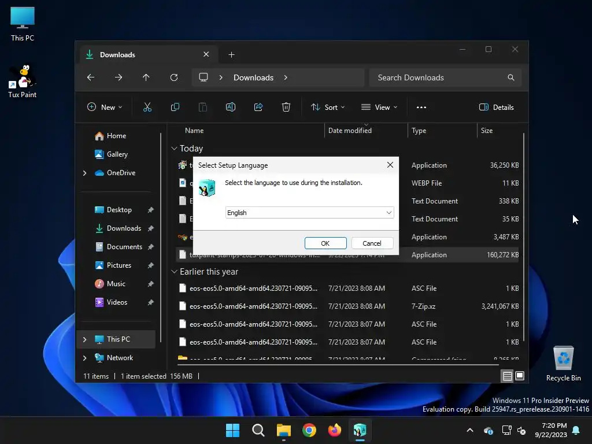Screen dimensions: 592x444
Task: Show hidden system tray icons
Action: (470, 430)
